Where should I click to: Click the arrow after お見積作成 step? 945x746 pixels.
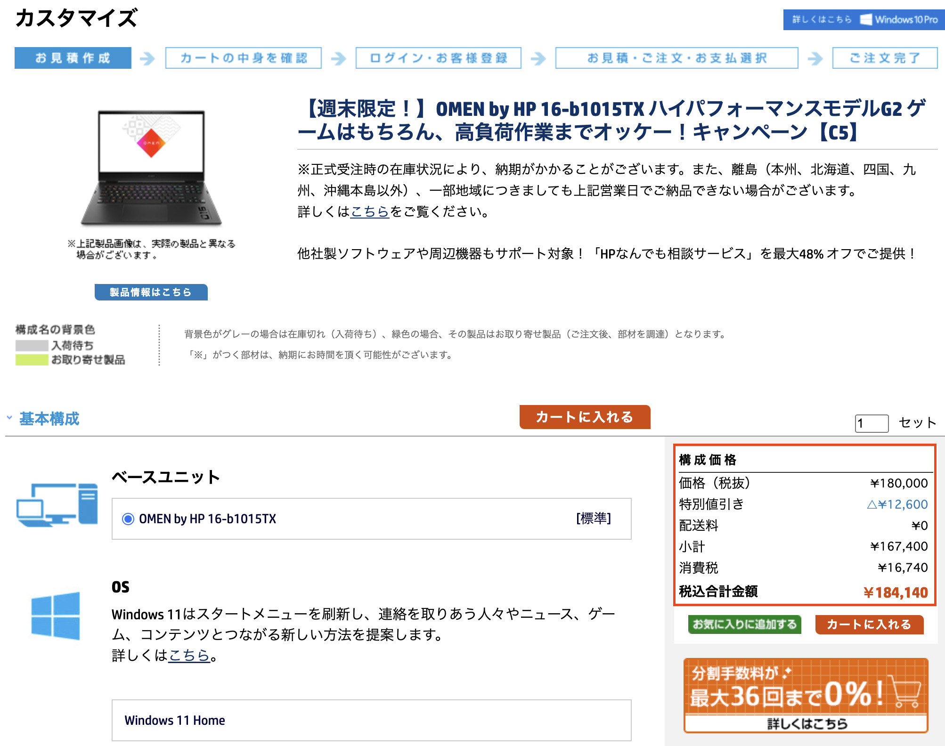[x=147, y=58]
